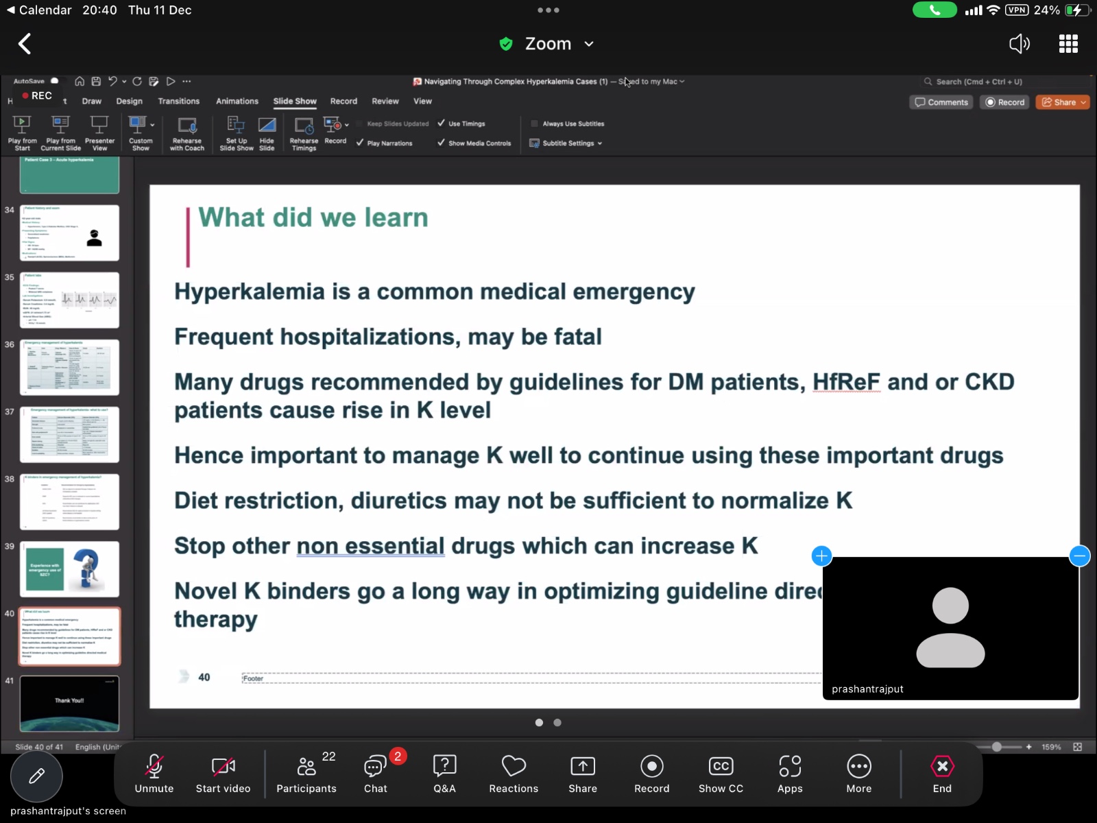Viewport: 1097px width, 823px height.
Task: Open the Chat panel
Action: [x=376, y=774]
